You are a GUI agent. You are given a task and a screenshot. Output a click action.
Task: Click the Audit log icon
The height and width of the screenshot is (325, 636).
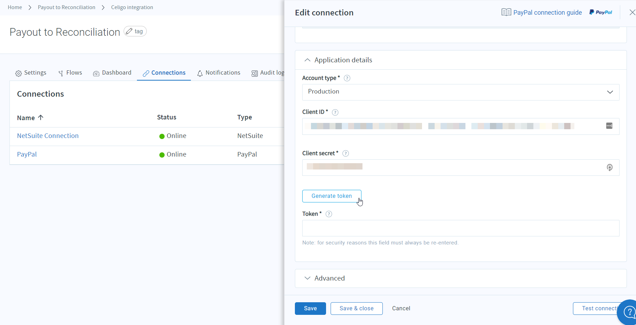[255, 73]
